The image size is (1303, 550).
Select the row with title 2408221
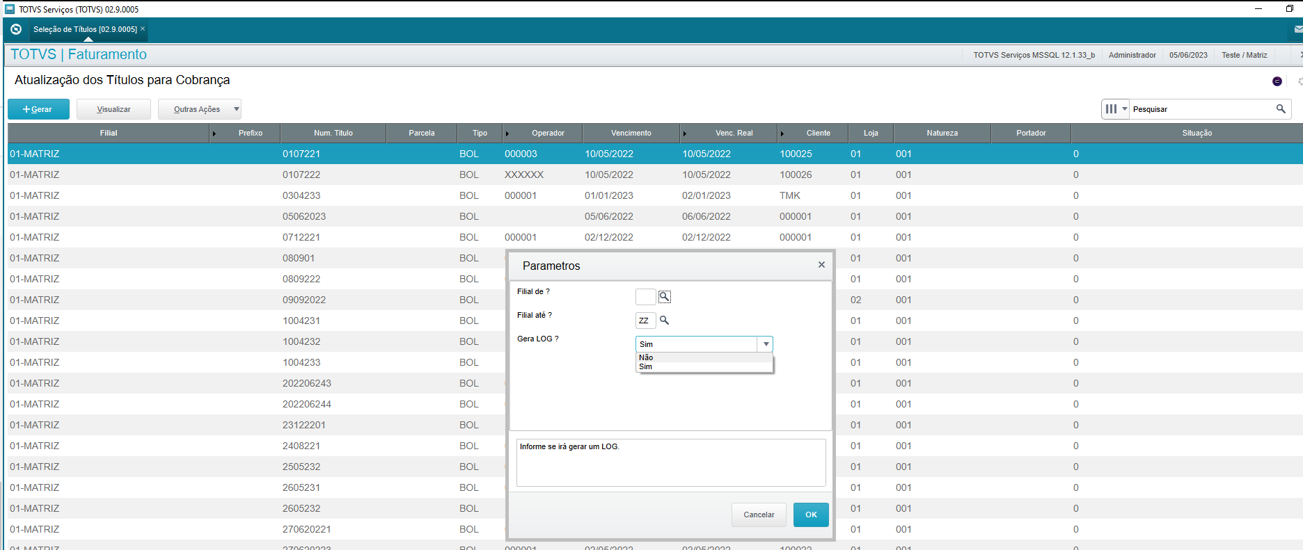tap(258, 446)
